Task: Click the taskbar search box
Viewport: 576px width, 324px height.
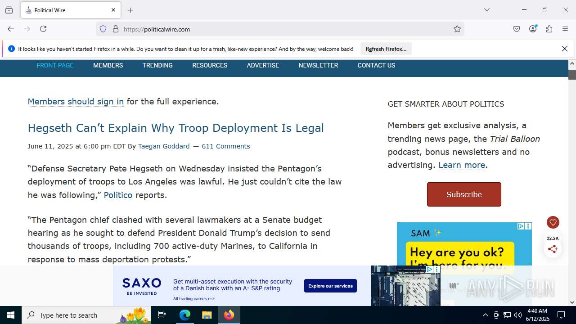Action: 86,315
